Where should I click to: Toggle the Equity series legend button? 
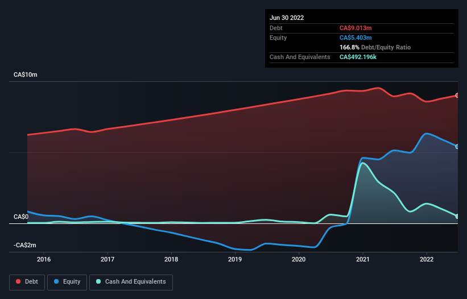[x=67, y=282]
